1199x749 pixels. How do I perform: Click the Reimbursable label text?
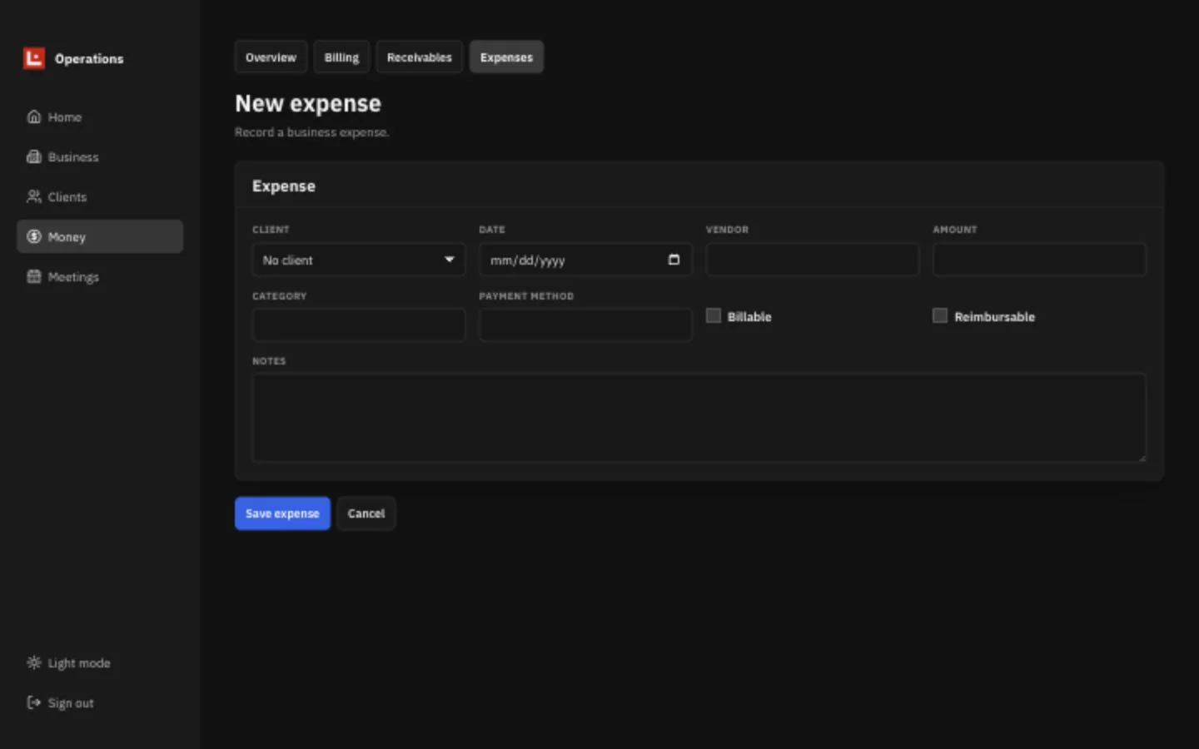tap(994, 316)
